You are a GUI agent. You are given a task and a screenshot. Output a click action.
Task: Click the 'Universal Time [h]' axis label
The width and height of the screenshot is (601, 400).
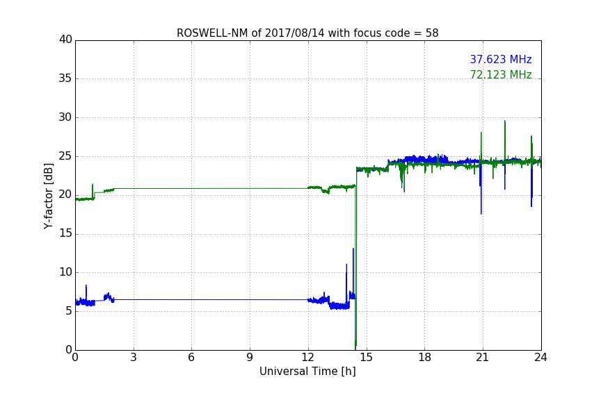tap(307, 372)
